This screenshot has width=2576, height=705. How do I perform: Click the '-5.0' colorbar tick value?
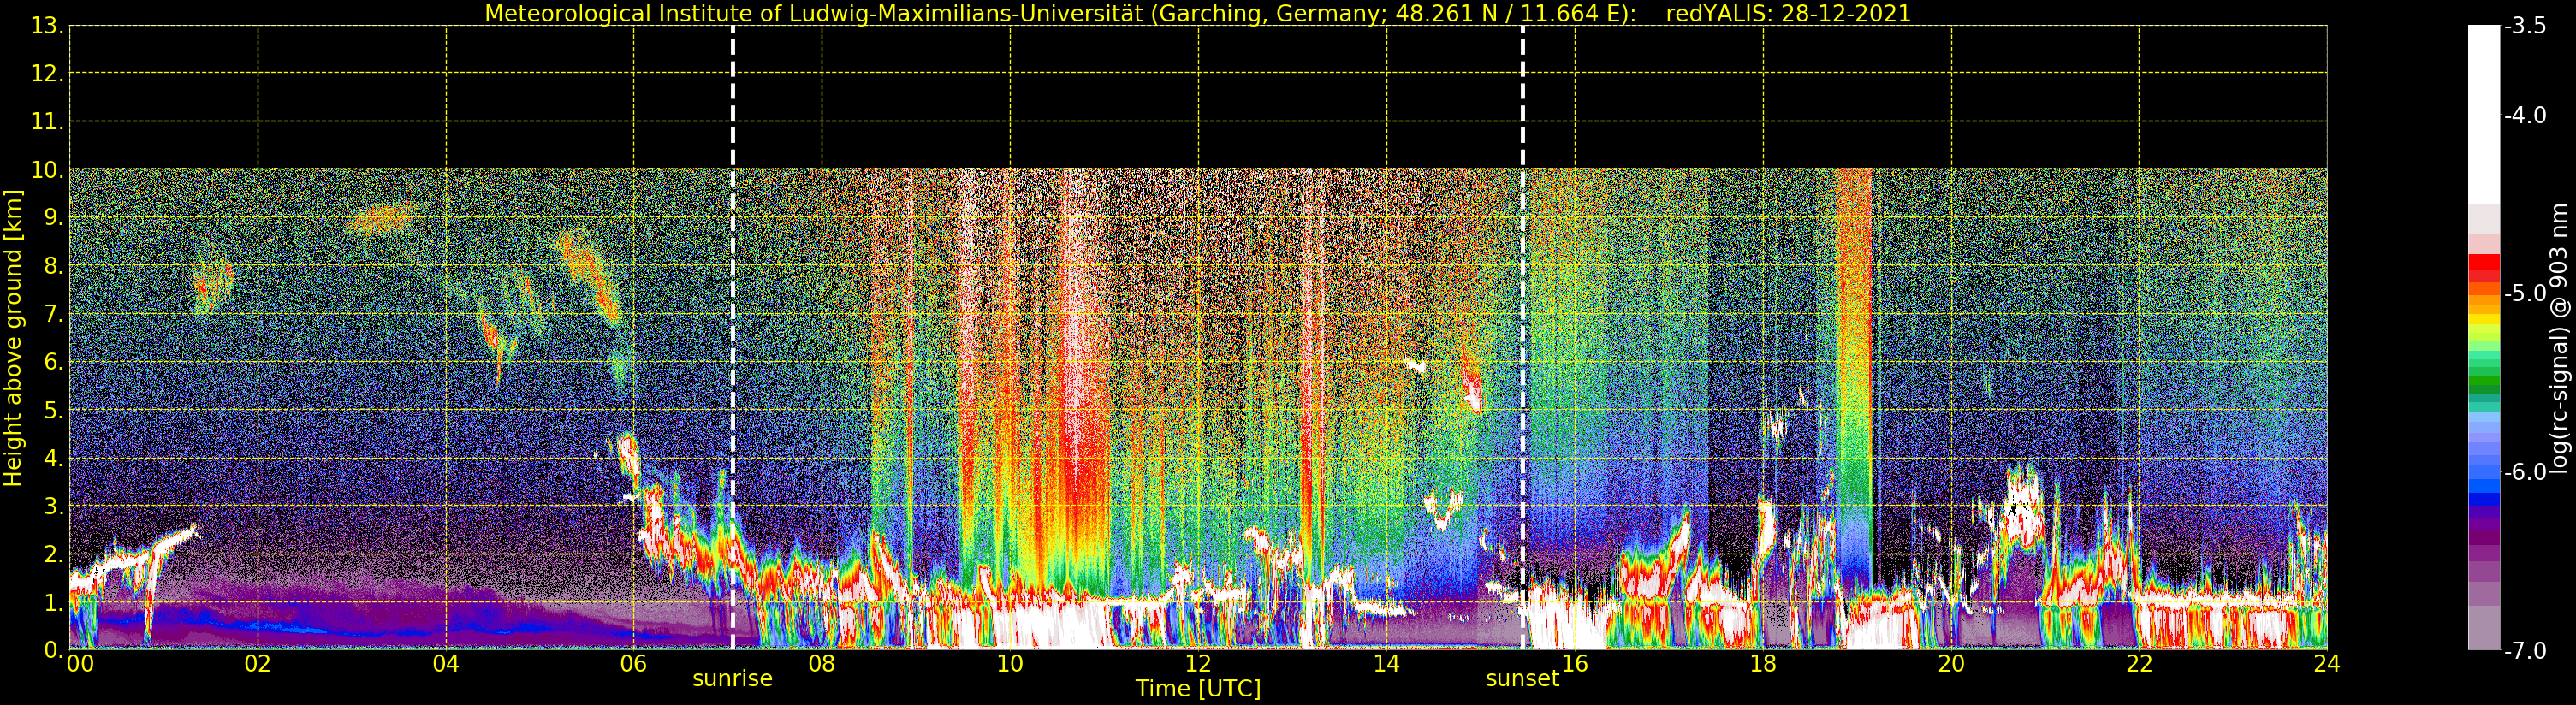coord(2525,294)
